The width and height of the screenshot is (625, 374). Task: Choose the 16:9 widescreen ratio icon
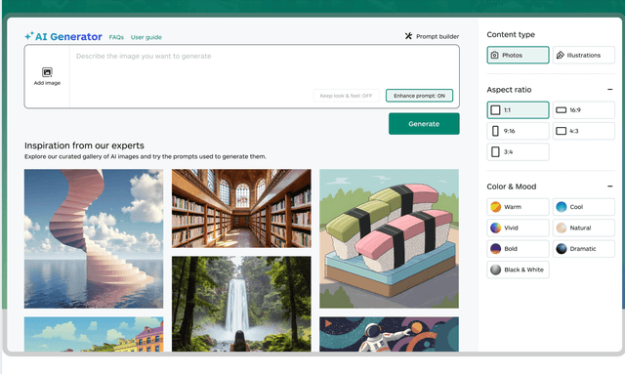[561, 110]
